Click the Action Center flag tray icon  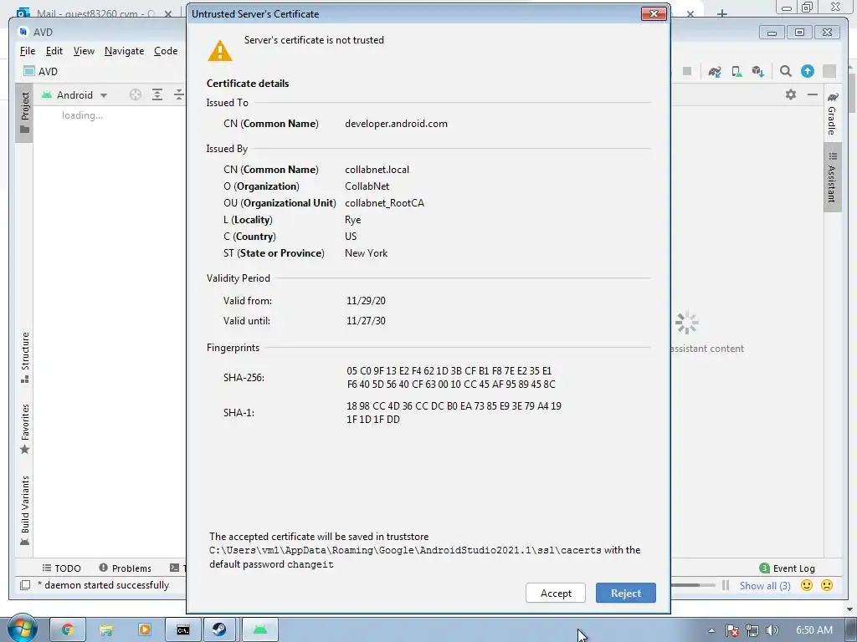[x=732, y=630]
